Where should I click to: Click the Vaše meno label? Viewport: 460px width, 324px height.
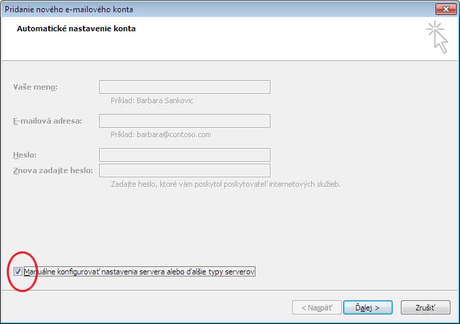pos(35,87)
